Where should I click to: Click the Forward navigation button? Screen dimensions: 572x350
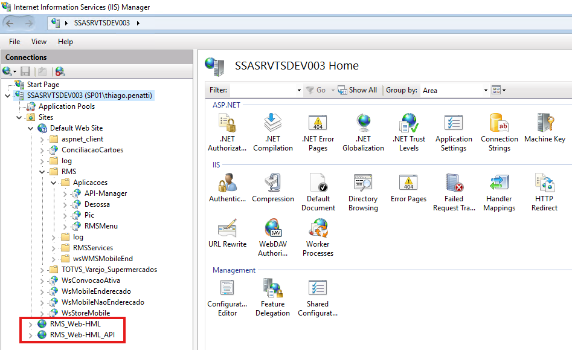point(28,23)
